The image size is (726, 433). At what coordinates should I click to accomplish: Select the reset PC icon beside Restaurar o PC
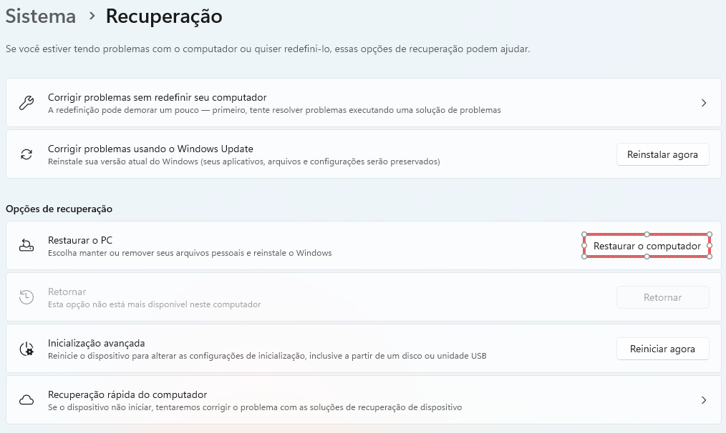(26, 246)
